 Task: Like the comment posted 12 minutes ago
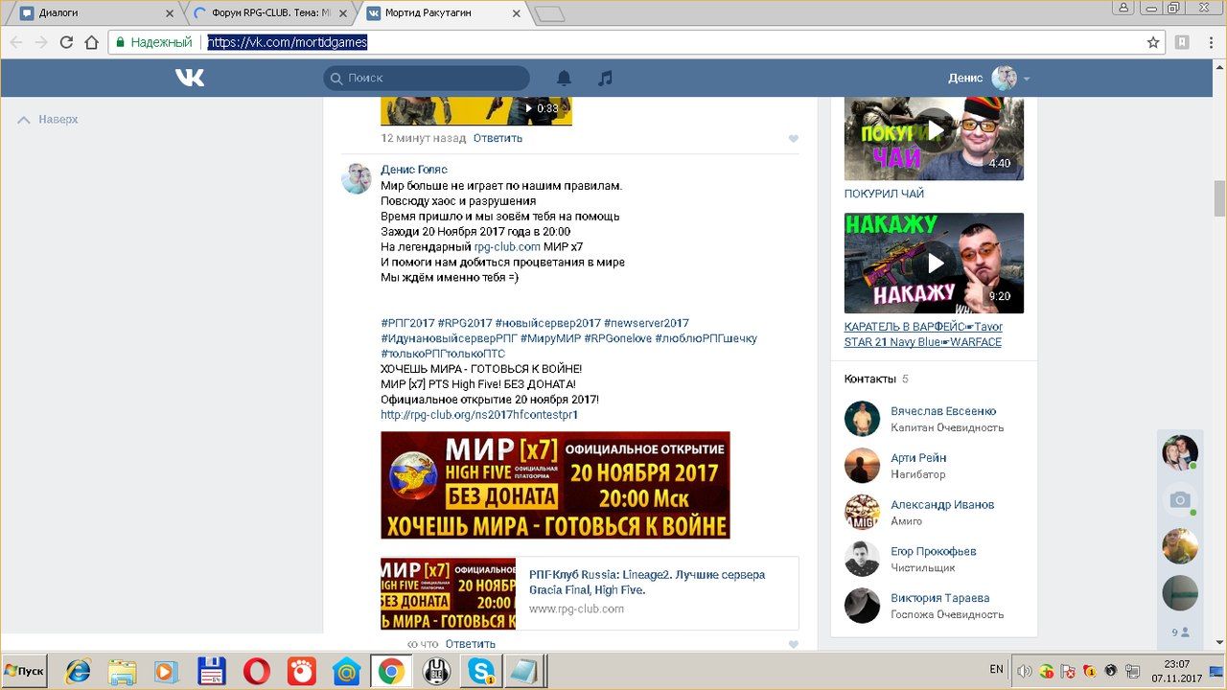coord(794,139)
